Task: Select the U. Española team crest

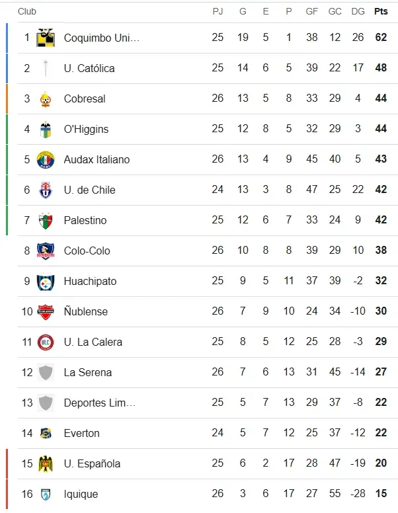Action: tap(46, 463)
